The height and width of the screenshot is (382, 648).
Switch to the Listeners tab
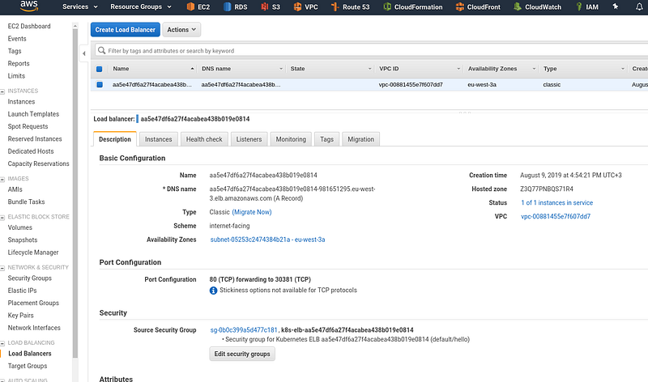click(249, 139)
